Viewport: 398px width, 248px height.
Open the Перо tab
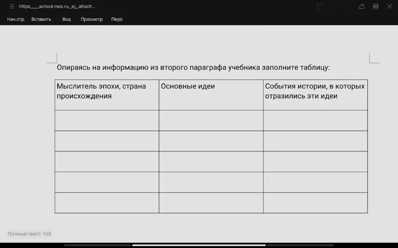[117, 19]
